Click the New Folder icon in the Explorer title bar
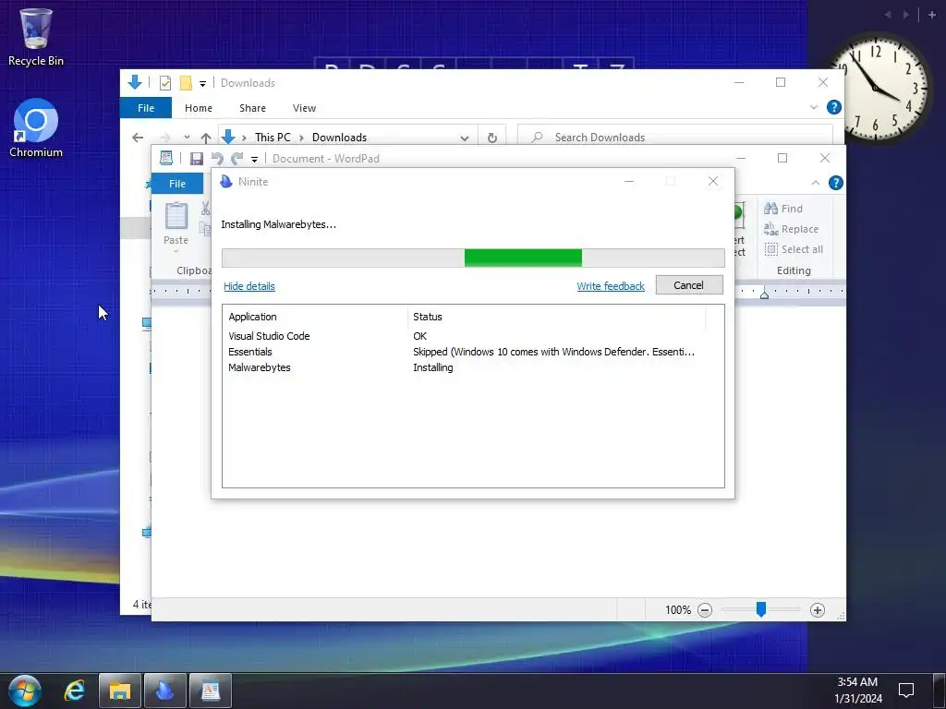 (186, 83)
